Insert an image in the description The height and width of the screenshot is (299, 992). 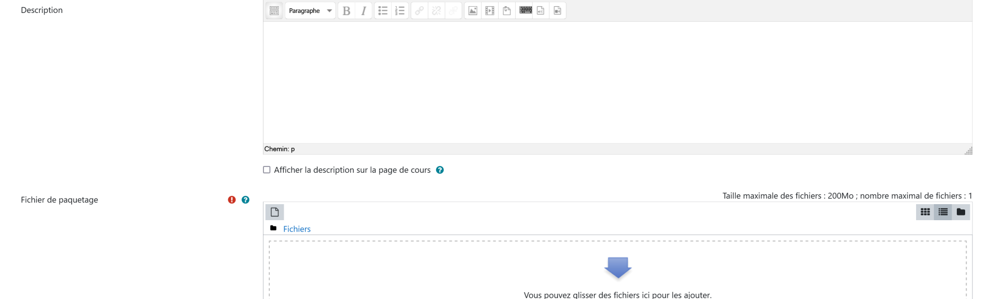point(473,10)
